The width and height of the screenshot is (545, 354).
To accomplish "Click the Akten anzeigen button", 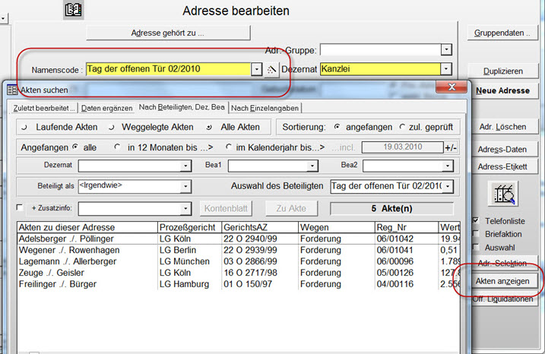I will (501, 281).
